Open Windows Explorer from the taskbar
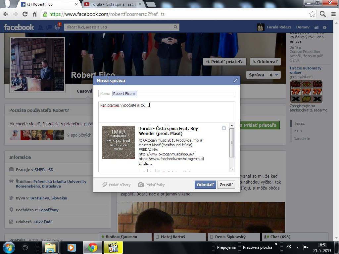 click(50, 247)
